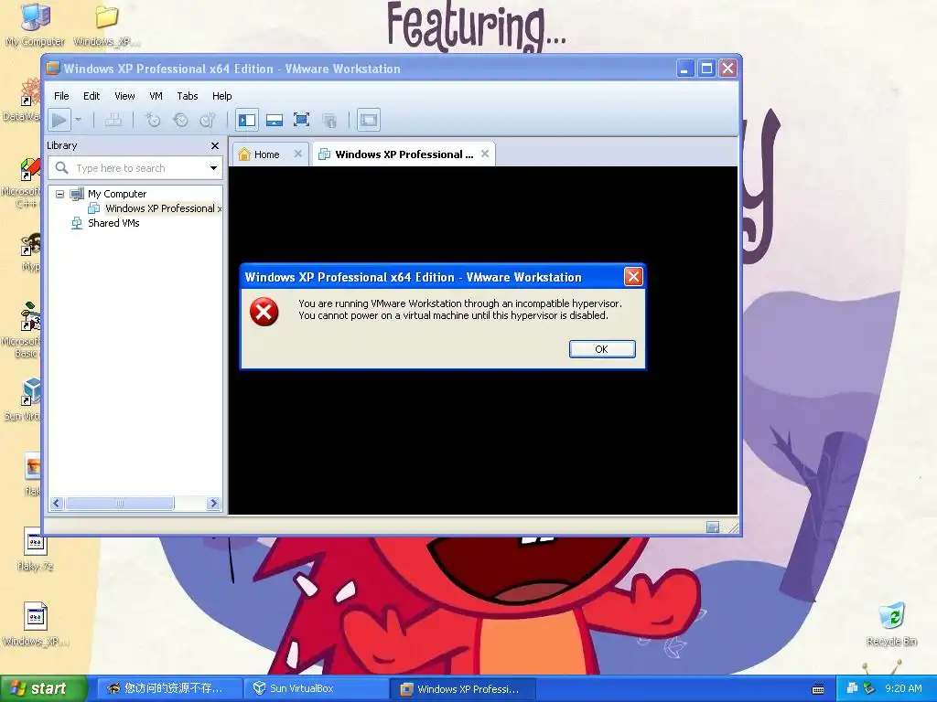Click the Library horizontal scrollbar thumb
This screenshot has height=702, width=937.
pyautogui.click(x=120, y=504)
